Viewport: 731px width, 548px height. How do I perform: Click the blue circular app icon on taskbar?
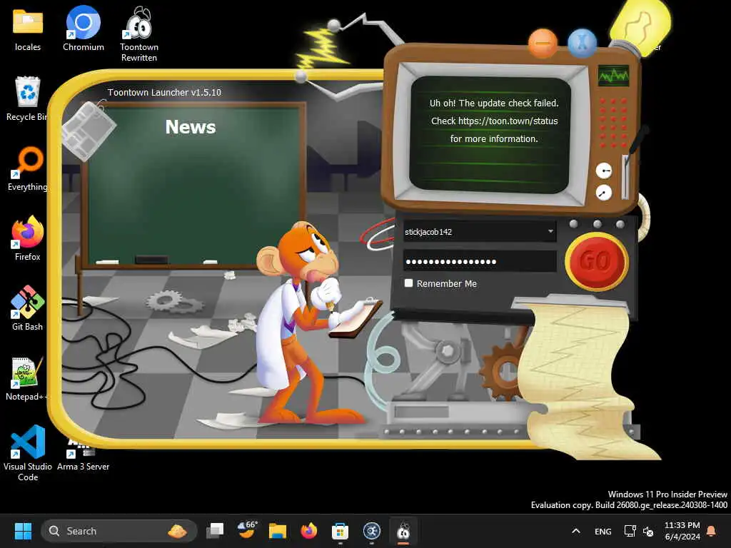pos(371,531)
